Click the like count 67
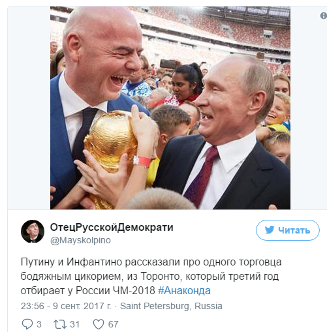 113,324
